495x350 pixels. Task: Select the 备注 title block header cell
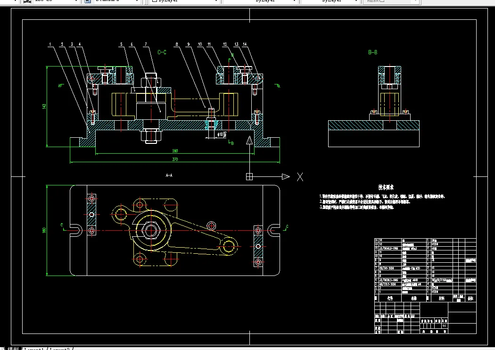tap(470, 298)
